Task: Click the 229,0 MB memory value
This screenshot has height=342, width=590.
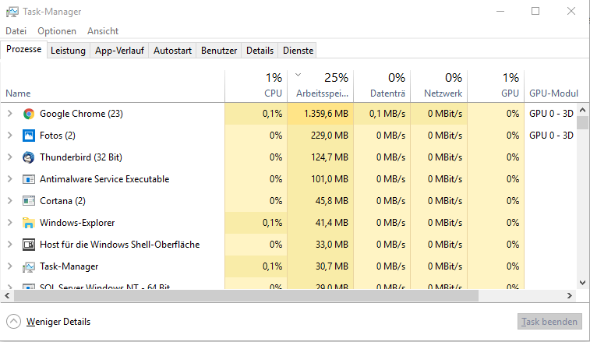Action: [330, 136]
